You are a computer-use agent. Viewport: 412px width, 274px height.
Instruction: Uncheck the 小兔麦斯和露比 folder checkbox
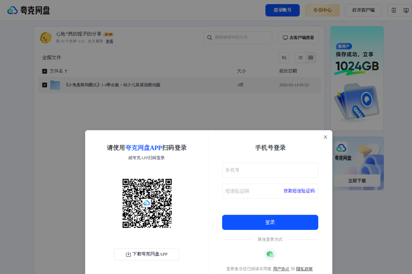point(45,85)
